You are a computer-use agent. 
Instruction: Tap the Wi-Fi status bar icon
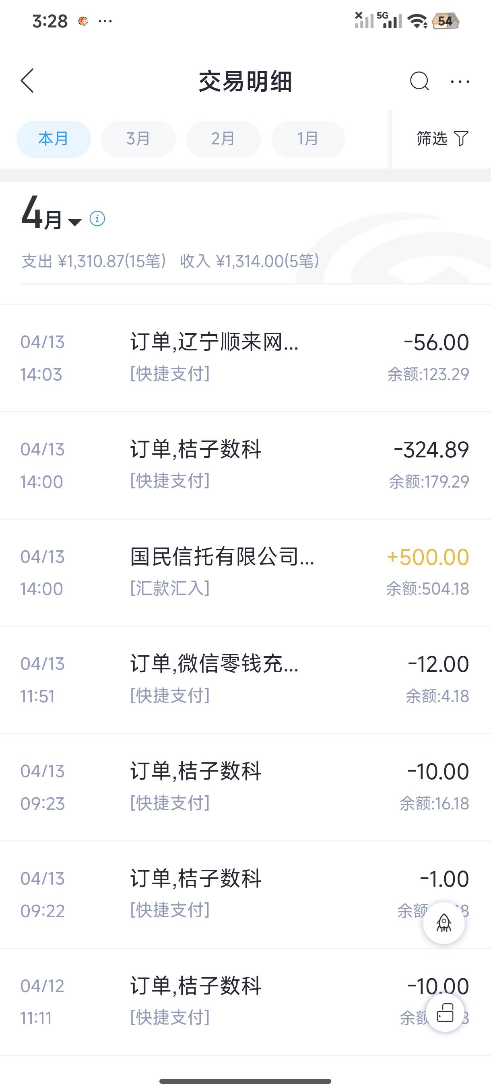417,21
